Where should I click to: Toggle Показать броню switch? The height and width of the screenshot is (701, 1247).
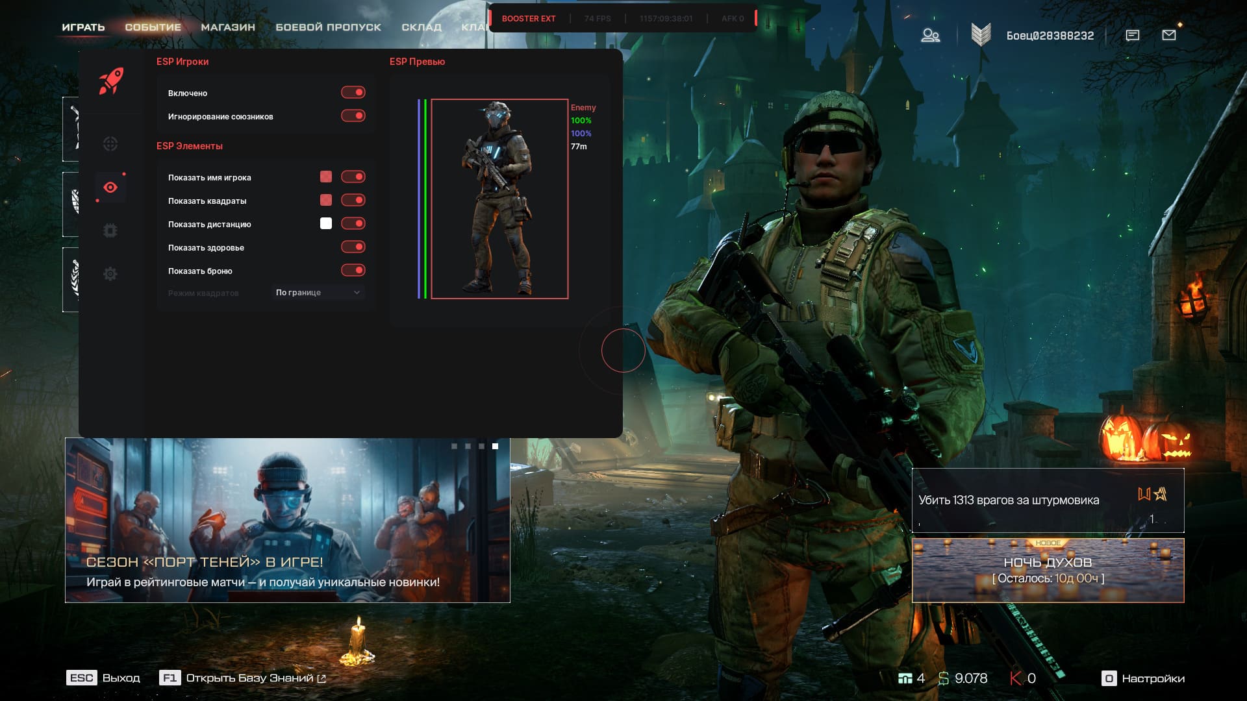tap(353, 271)
